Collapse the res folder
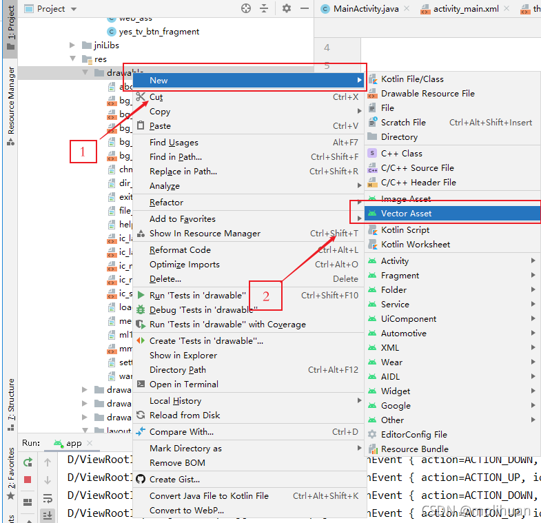 [72, 59]
